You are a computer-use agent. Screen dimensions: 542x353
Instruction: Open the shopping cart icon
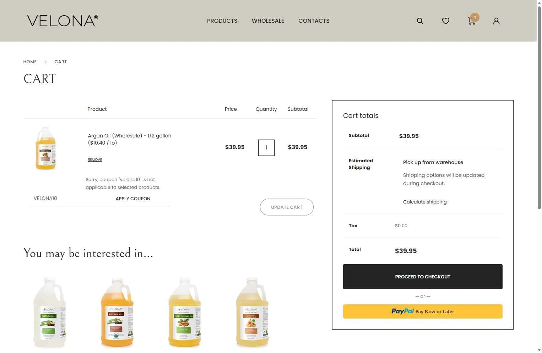point(472,21)
